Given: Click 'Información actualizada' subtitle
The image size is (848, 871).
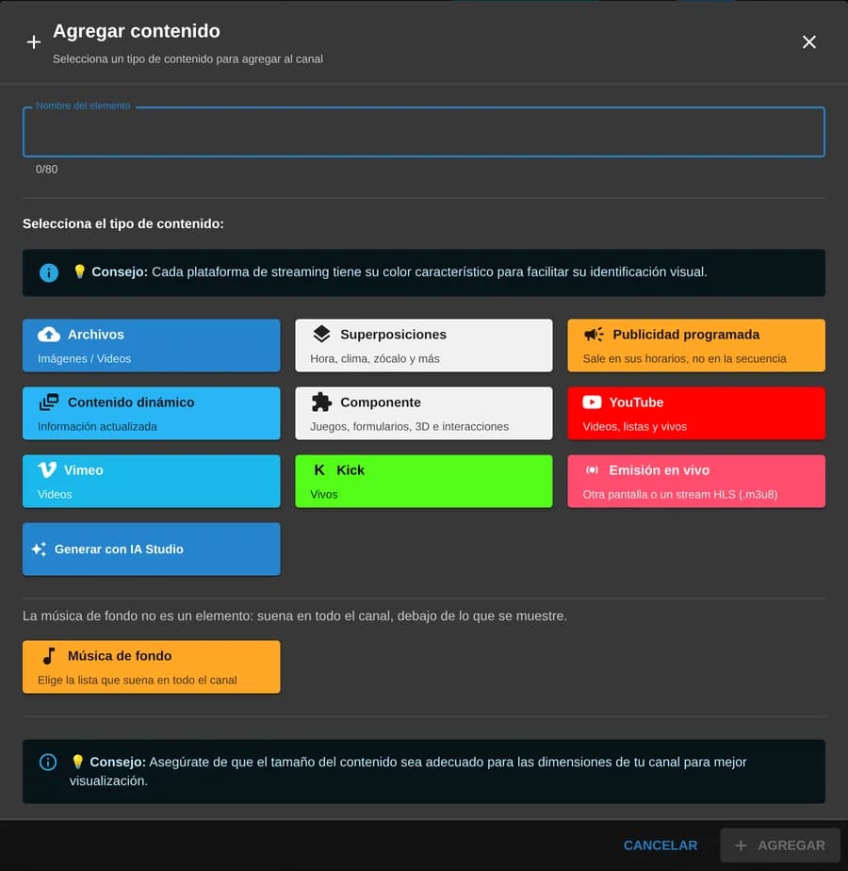Looking at the screenshot, I should tap(97, 427).
